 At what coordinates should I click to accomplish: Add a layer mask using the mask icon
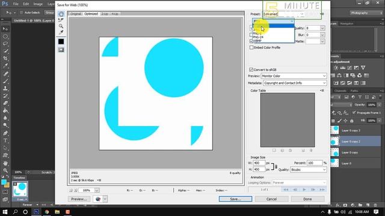click(x=345, y=205)
